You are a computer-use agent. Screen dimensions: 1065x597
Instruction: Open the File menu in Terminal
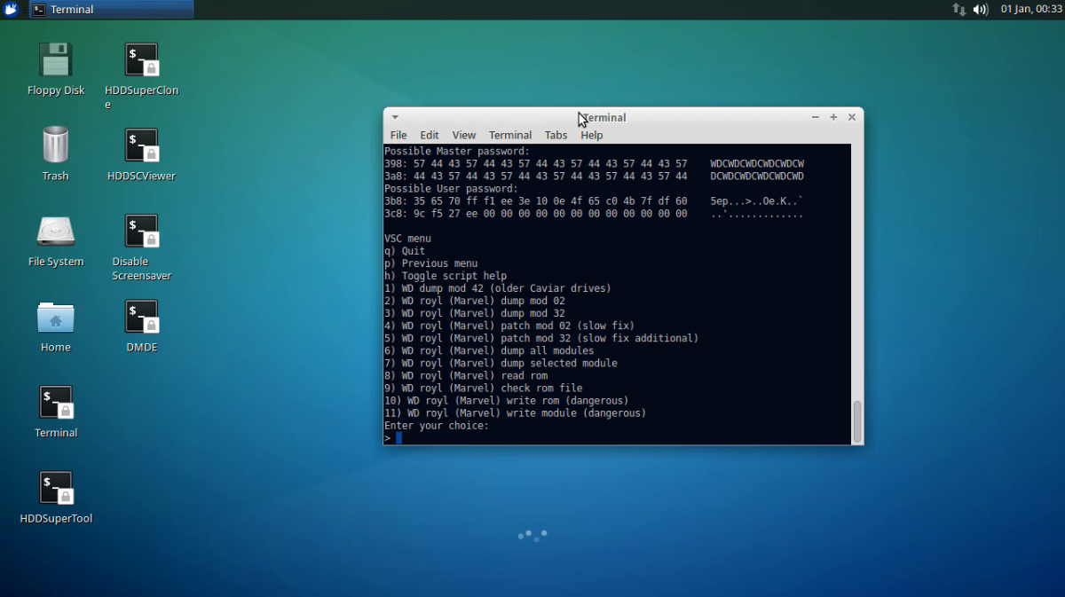point(398,135)
